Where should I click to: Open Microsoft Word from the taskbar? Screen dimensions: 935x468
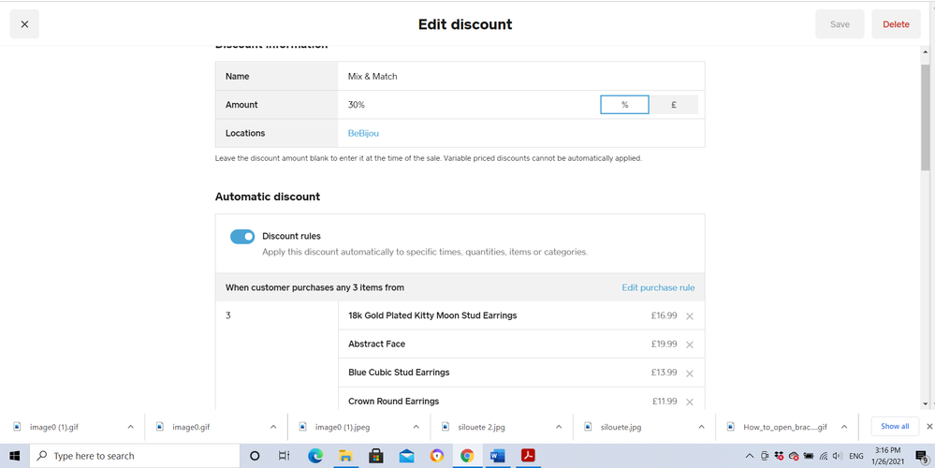tap(497, 456)
